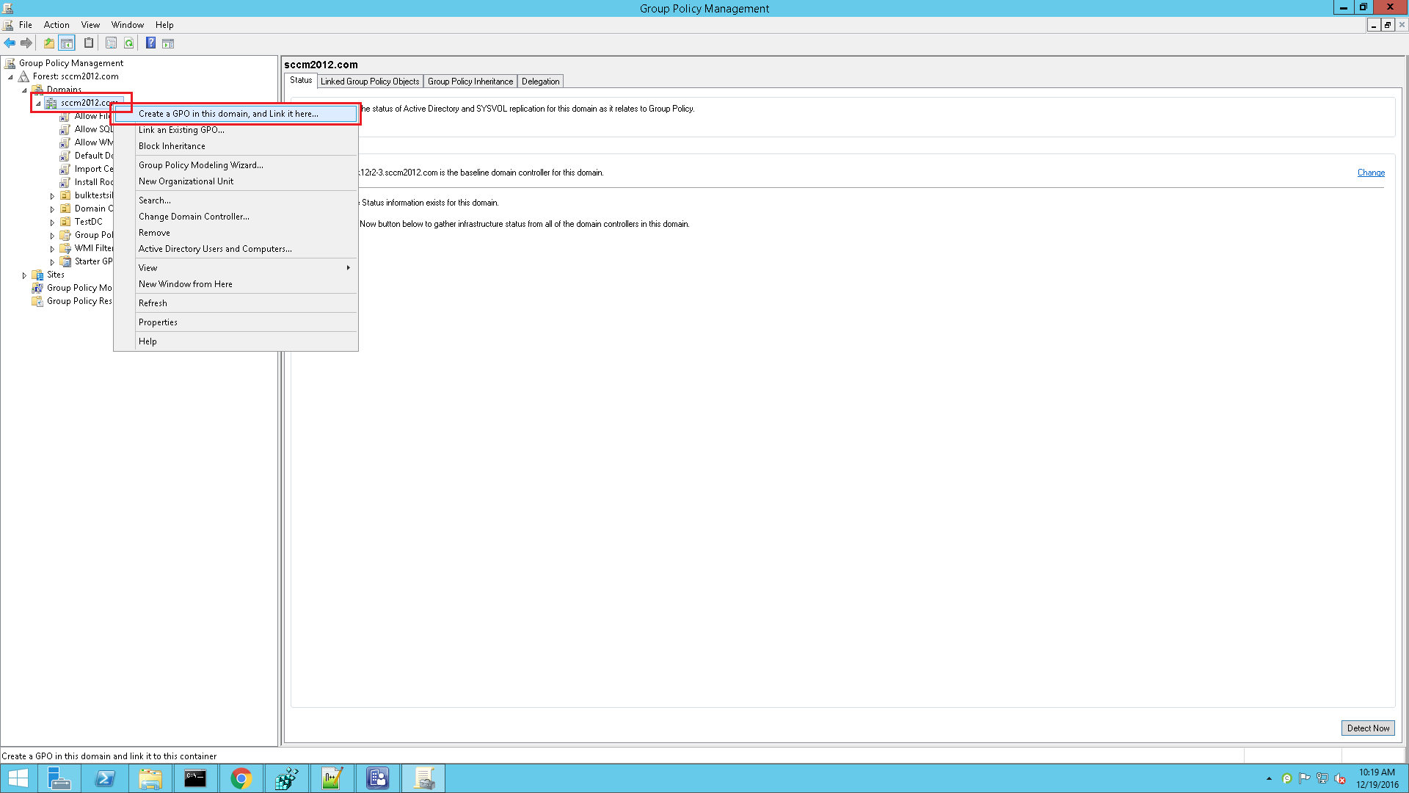Click the Change link for baseline domain controller
The width and height of the screenshot is (1409, 793).
pos(1371,173)
